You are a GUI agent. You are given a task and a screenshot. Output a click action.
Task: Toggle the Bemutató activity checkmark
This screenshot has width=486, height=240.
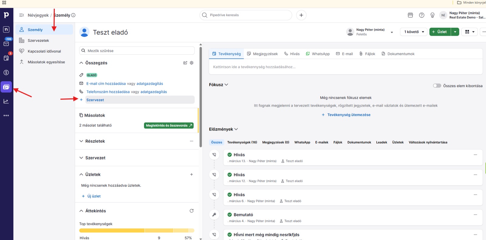(230, 215)
